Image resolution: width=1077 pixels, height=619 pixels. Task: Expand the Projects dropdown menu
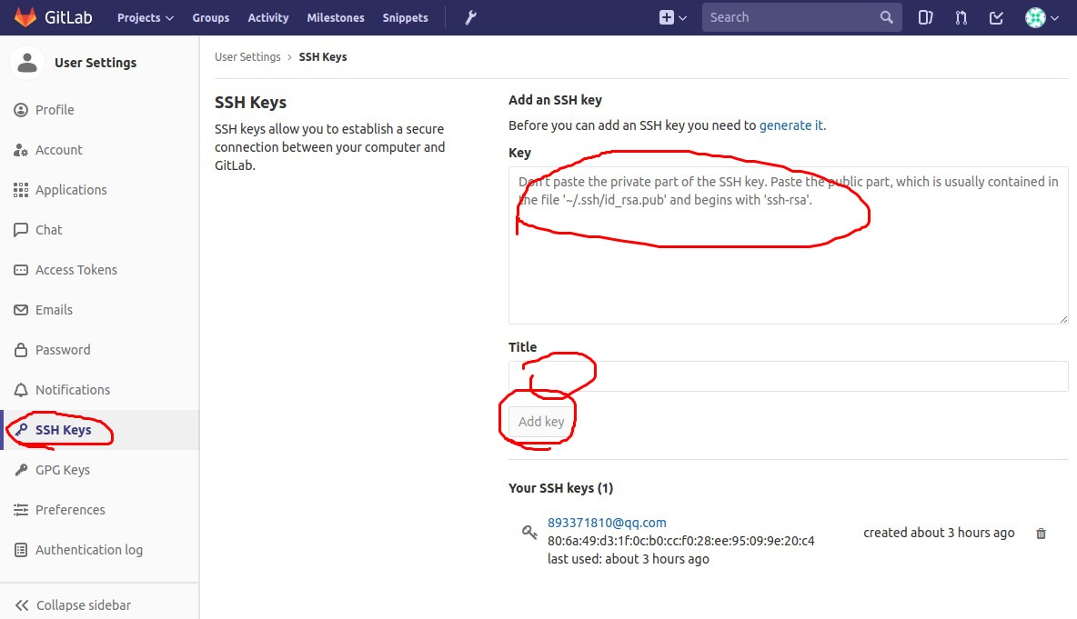[146, 17]
